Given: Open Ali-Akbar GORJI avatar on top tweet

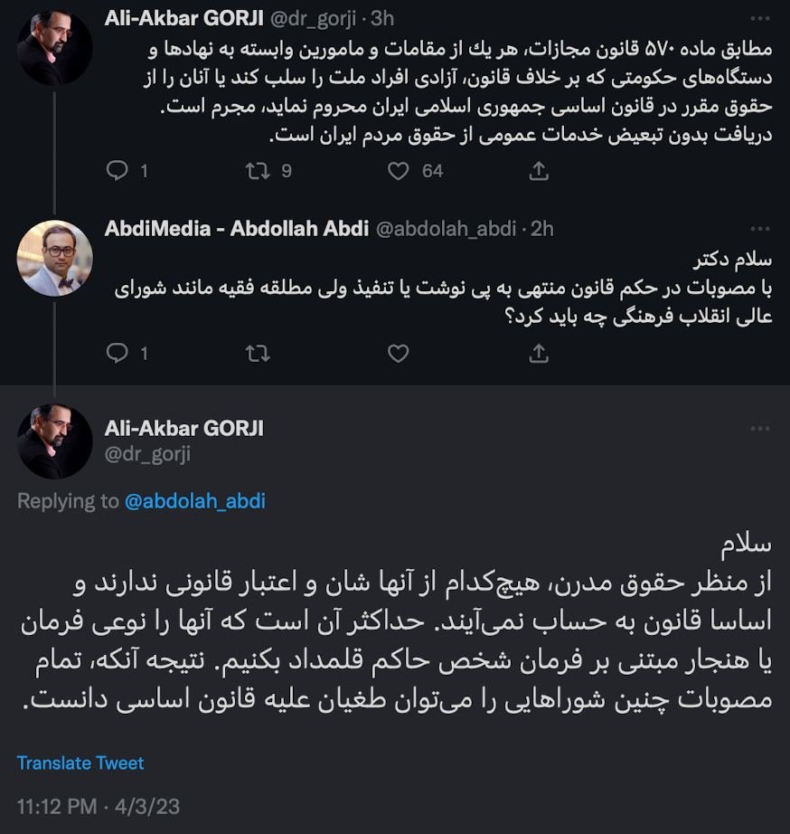Looking at the screenshot, I should point(54,48).
